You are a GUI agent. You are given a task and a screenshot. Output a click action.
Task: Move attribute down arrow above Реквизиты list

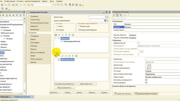click(69, 35)
